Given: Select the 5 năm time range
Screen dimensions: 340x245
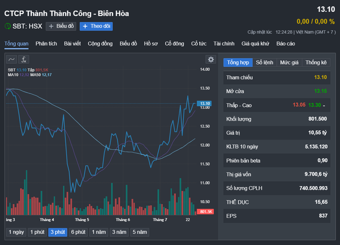Looking at the screenshot, I should (x=140, y=232).
